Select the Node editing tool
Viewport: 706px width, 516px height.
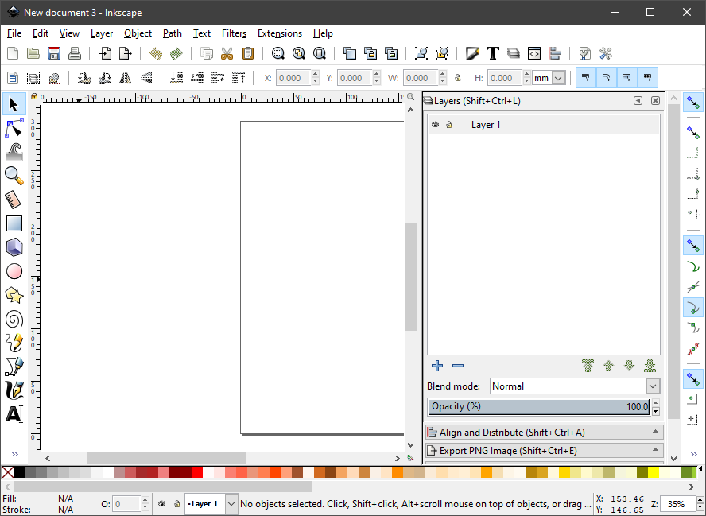(14, 128)
